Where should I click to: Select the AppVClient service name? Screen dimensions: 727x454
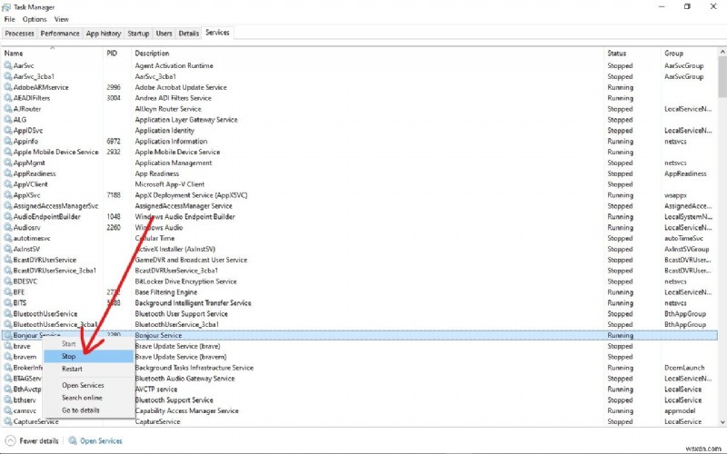point(31,184)
